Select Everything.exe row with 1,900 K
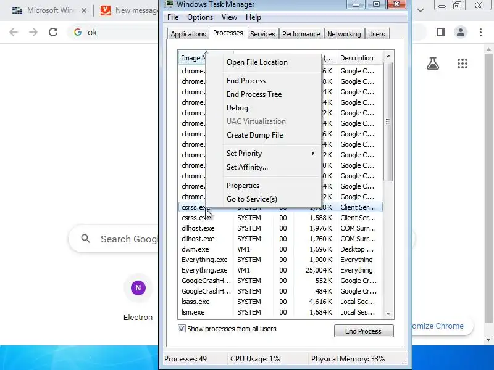The image size is (494, 370). pyautogui.click(x=280, y=260)
